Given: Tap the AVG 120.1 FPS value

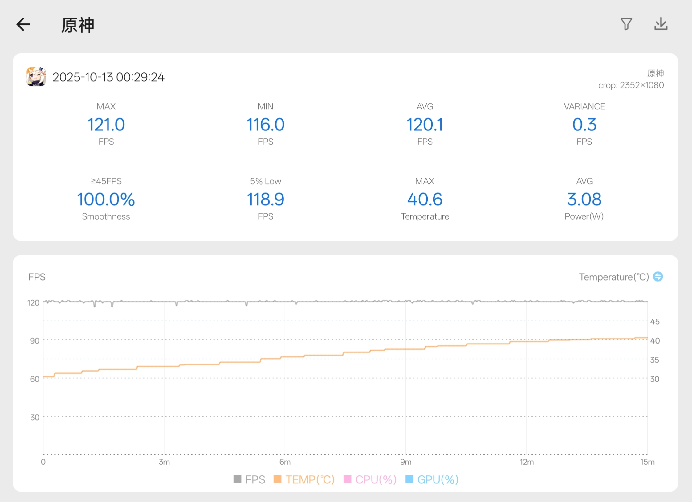Looking at the screenshot, I should [x=425, y=125].
